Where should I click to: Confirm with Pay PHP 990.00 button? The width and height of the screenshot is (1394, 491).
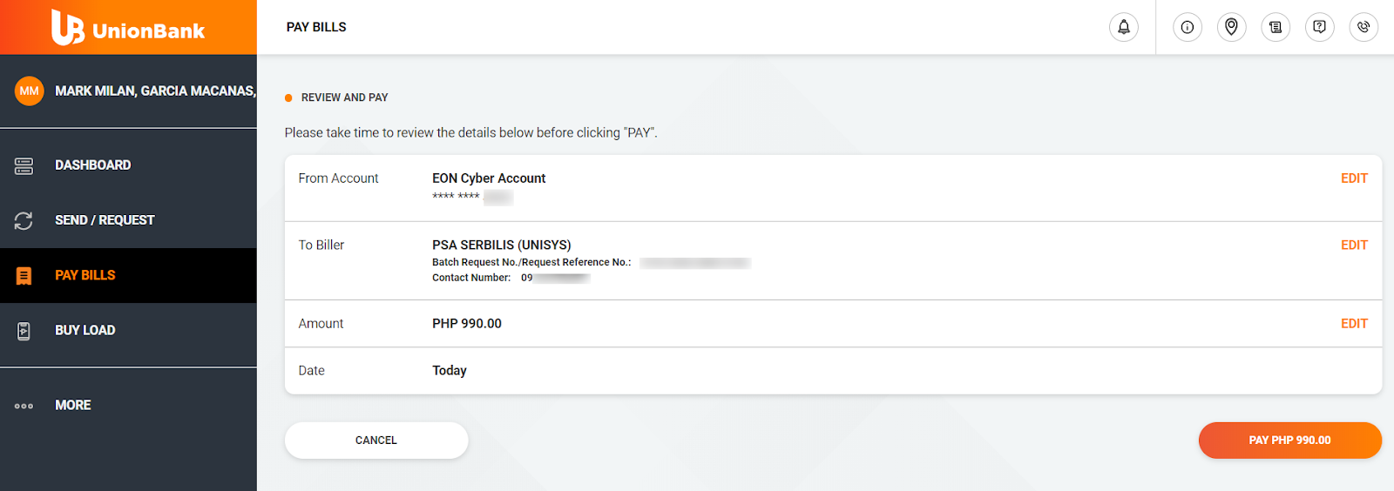(1289, 441)
